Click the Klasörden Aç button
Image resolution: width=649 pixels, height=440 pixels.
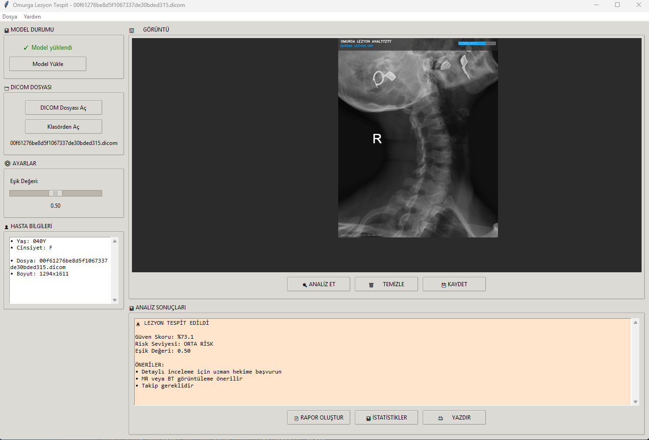click(x=64, y=127)
